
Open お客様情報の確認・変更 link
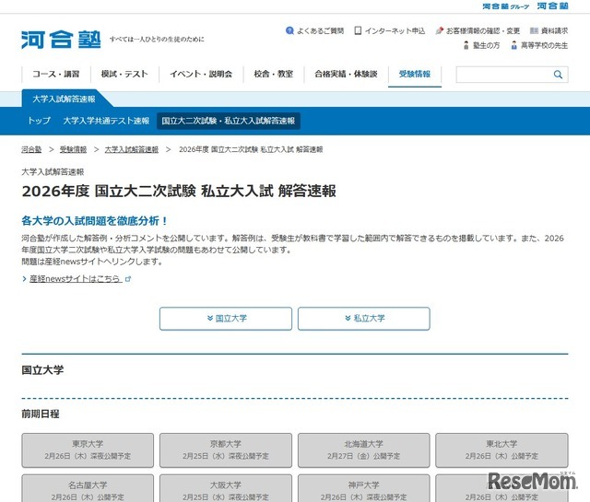tap(483, 30)
